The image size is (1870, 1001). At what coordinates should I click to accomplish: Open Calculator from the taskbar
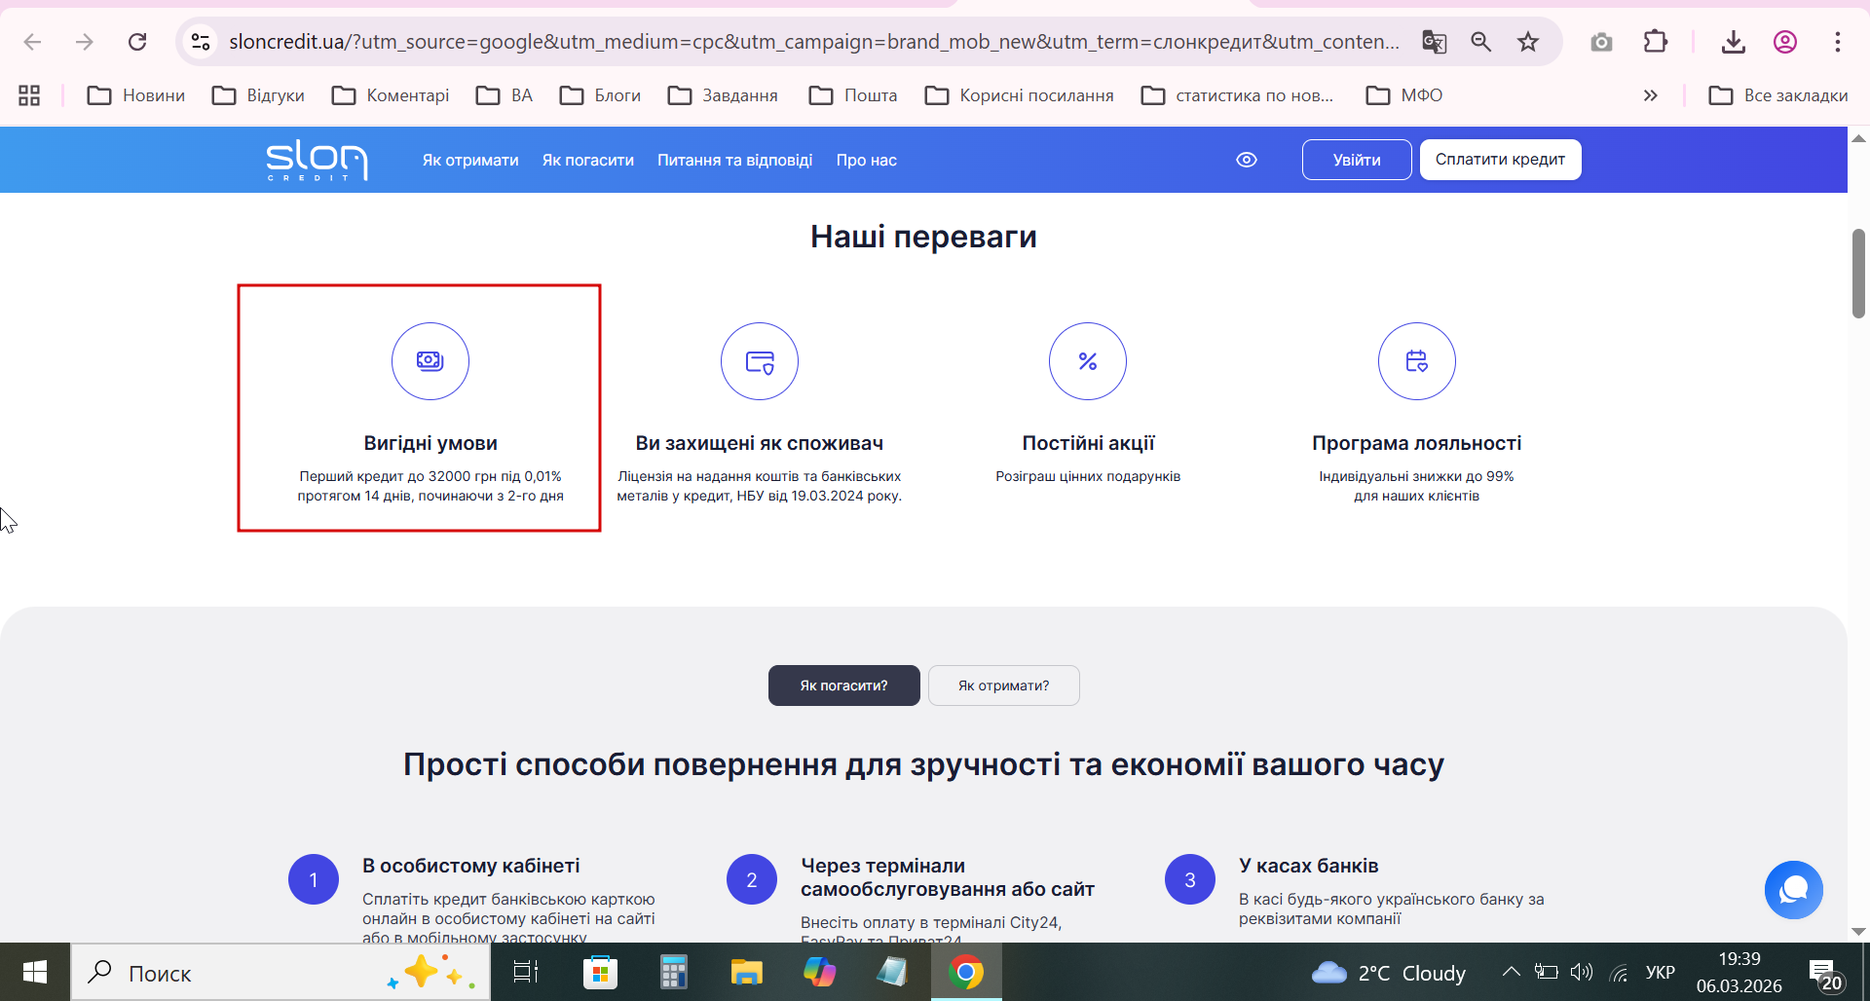tap(673, 972)
